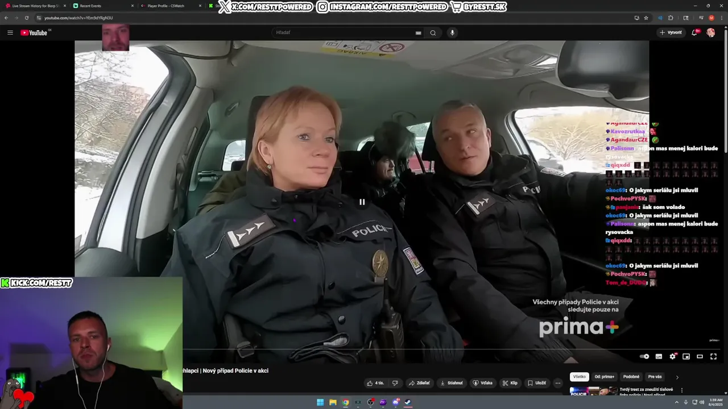This screenshot has height=409, width=728.
Task: Bookmark this page with the star icon
Action: coord(646,18)
